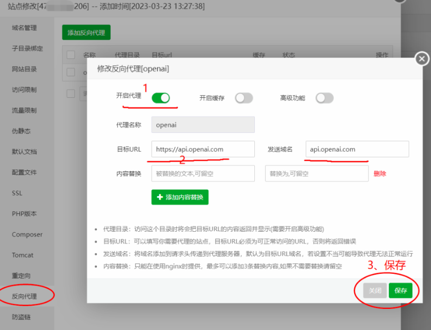This screenshot has height=330, width=431.
Task: Enable the 开启缓存 switch
Action: [x=244, y=97]
